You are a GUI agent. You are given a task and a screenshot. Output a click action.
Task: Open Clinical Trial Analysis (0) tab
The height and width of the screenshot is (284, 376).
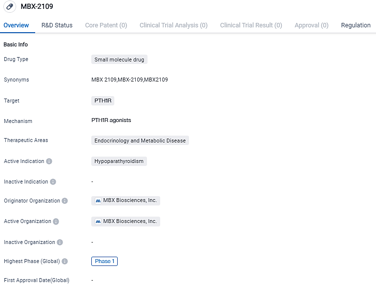tap(173, 25)
